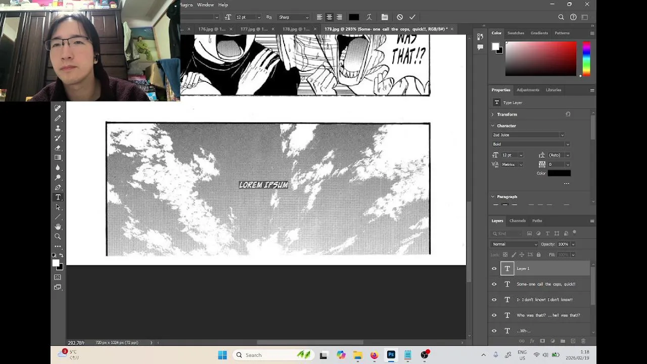647x364 pixels.
Task: Select the History Brush tool
Action: (x=58, y=138)
